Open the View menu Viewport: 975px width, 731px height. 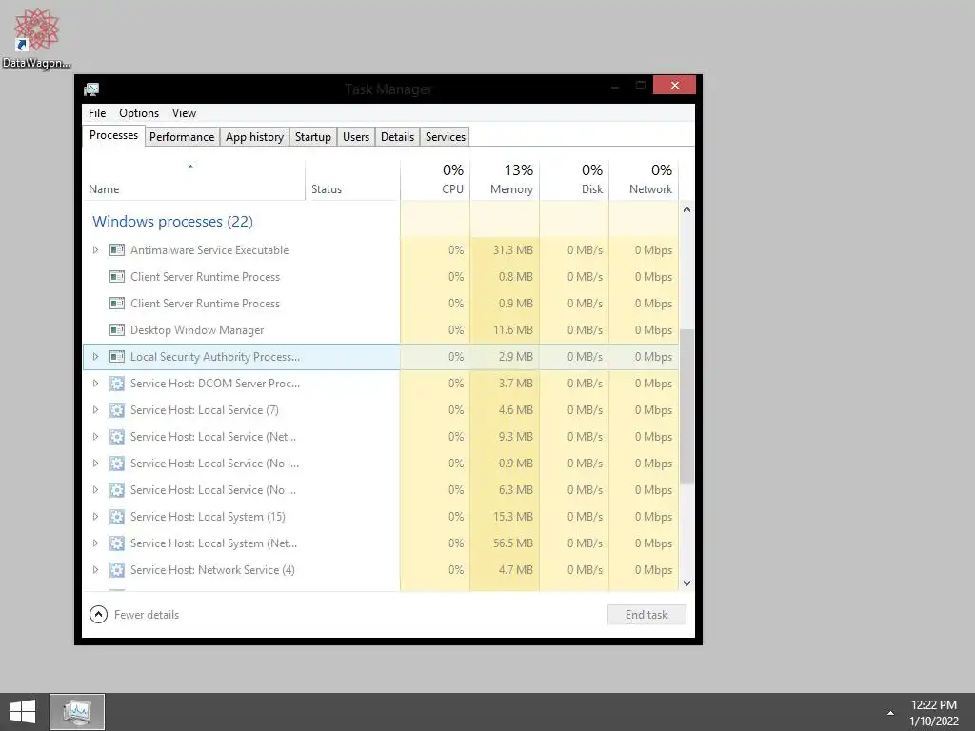tap(184, 113)
